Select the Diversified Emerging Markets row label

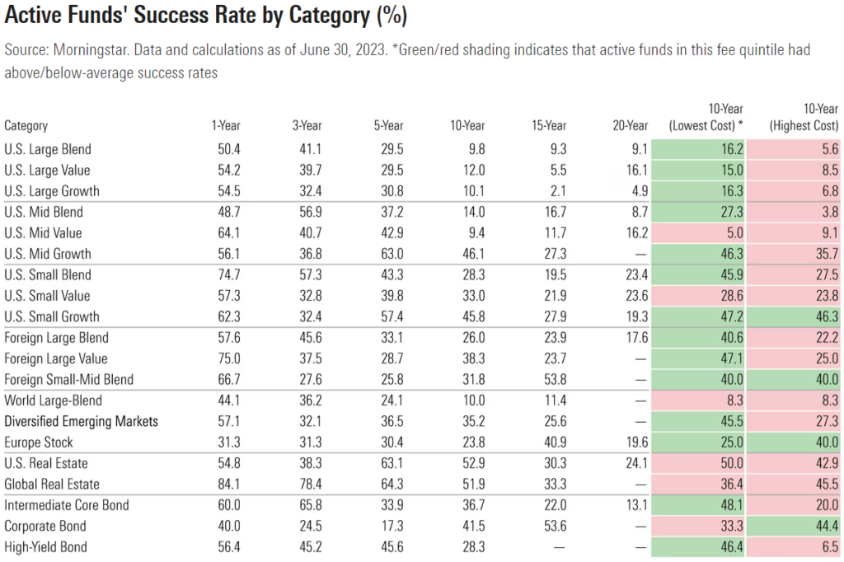[x=81, y=421]
